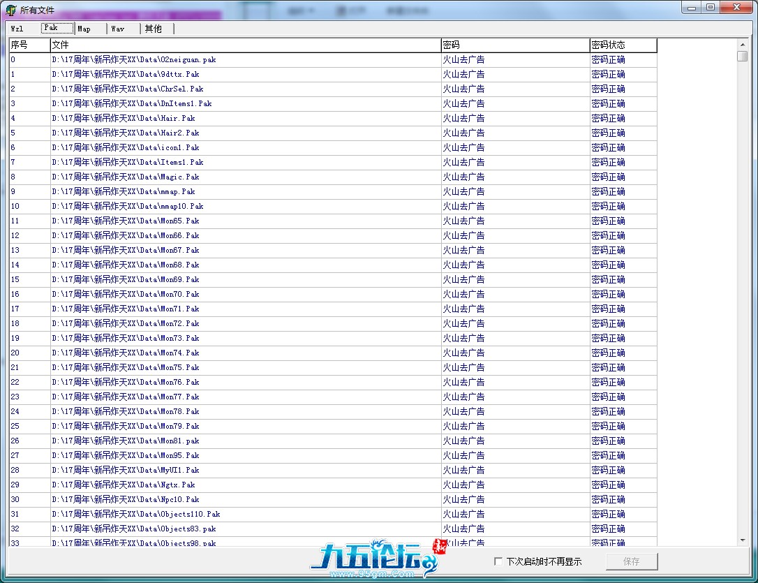Enable the 下次启动时不再显示 checkbox
This screenshot has height=583, width=758.
(498, 561)
